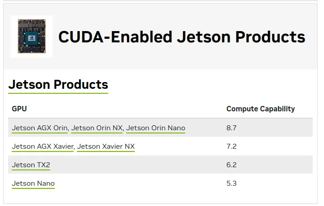Click the 7.2 compute capability value

click(231, 146)
